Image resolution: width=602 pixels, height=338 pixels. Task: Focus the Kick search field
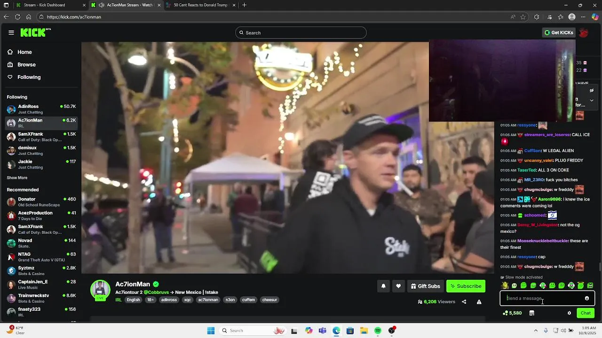pos(301,33)
